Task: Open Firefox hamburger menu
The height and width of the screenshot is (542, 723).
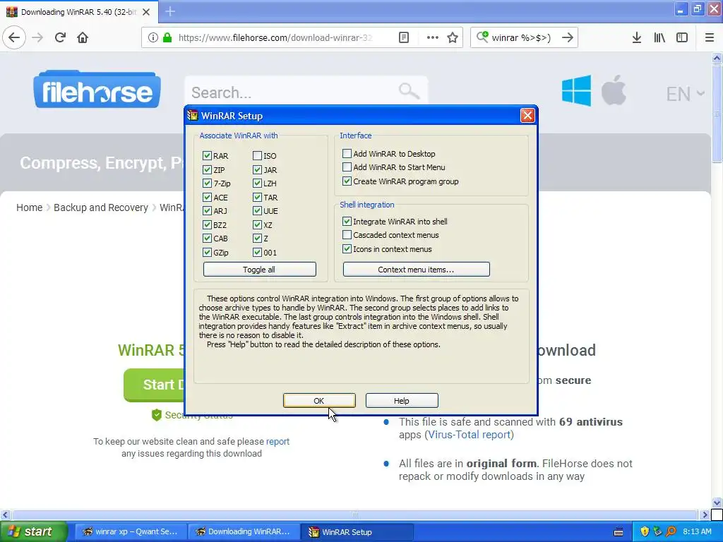Action: (x=710, y=37)
